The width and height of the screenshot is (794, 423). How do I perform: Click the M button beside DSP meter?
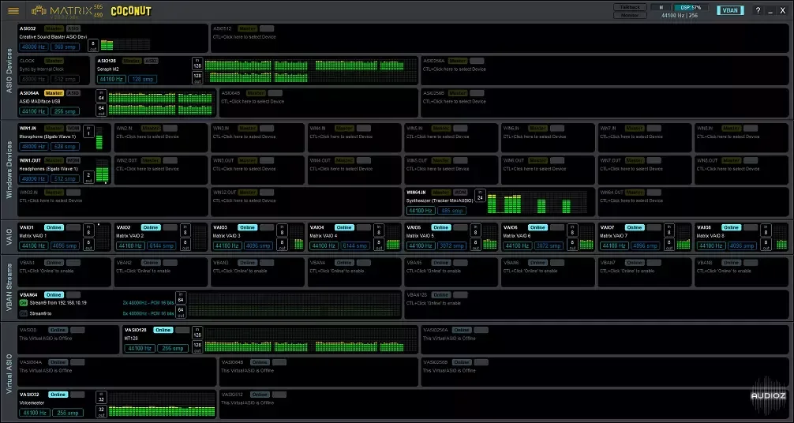pos(661,7)
